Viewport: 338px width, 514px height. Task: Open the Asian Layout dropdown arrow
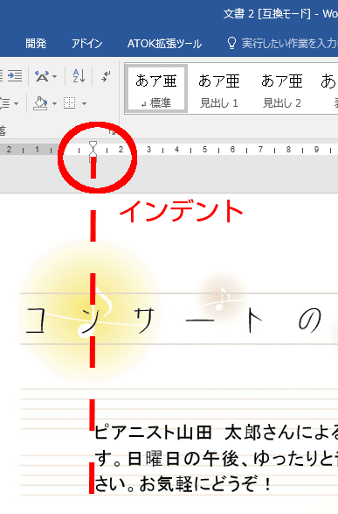pyautogui.click(x=55, y=77)
